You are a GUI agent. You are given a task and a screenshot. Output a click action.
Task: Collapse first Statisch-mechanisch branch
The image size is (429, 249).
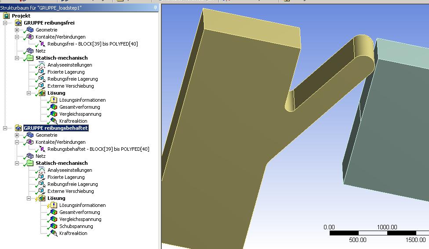[17, 58]
